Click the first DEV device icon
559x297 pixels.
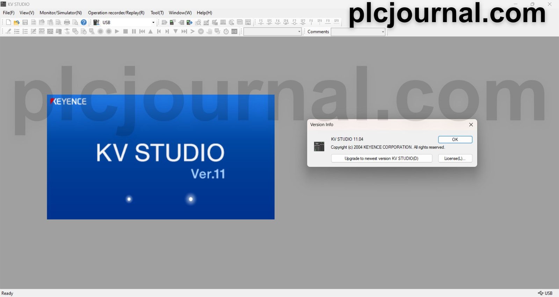(x=240, y=22)
